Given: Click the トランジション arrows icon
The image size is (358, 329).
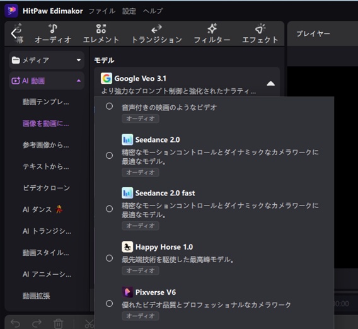Looking at the screenshot, I should tap(156, 29).
